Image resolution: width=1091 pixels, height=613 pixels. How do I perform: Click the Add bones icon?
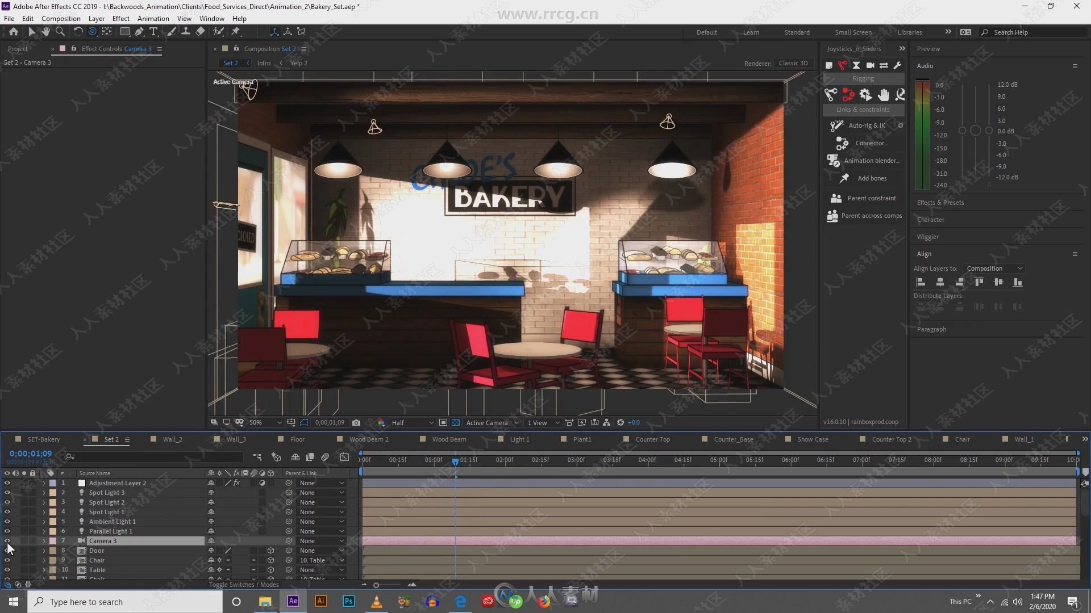[x=845, y=178]
